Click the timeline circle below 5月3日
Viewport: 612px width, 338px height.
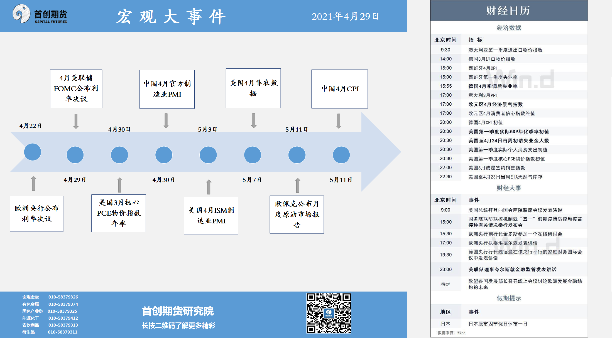(208, 155)
